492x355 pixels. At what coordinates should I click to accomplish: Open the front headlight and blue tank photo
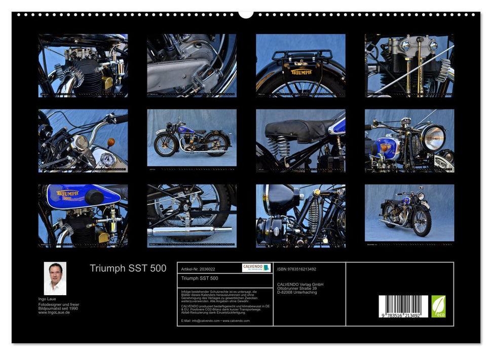tap(409, 140)
